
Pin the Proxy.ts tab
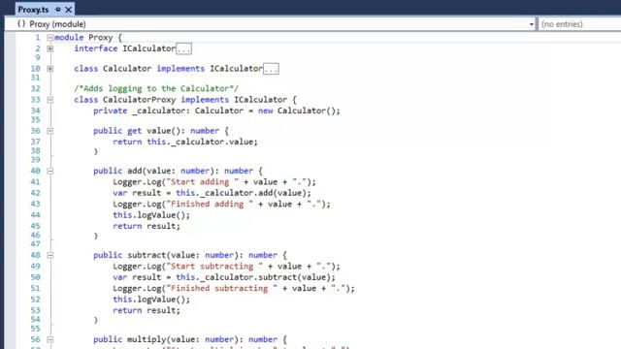tap(58, 9)
